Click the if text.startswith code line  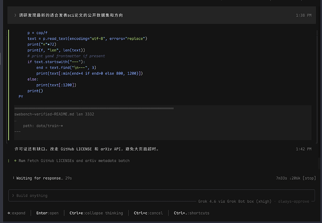pyautogui.click(x=56, y=61)
